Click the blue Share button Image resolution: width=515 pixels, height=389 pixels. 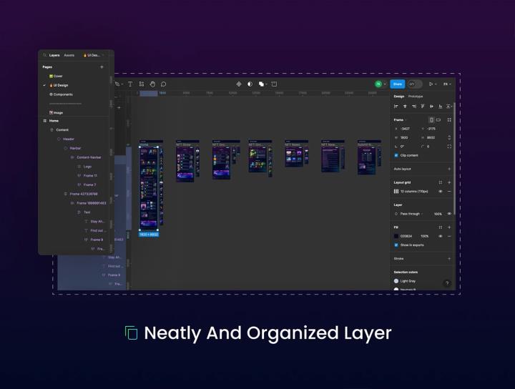pyautogui.click(x=397, y=84)
